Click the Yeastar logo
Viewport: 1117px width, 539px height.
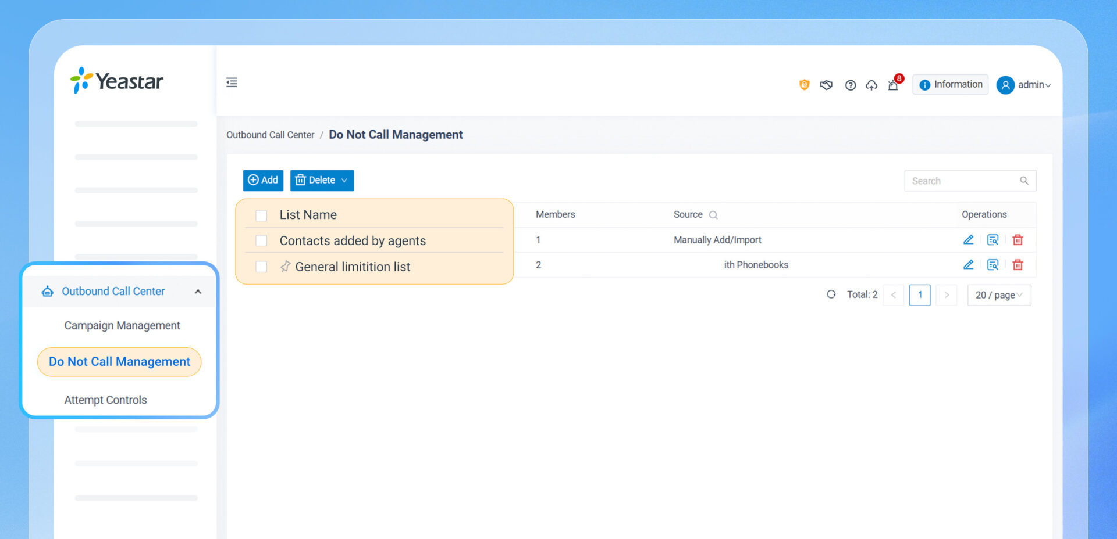pos(117,81)
